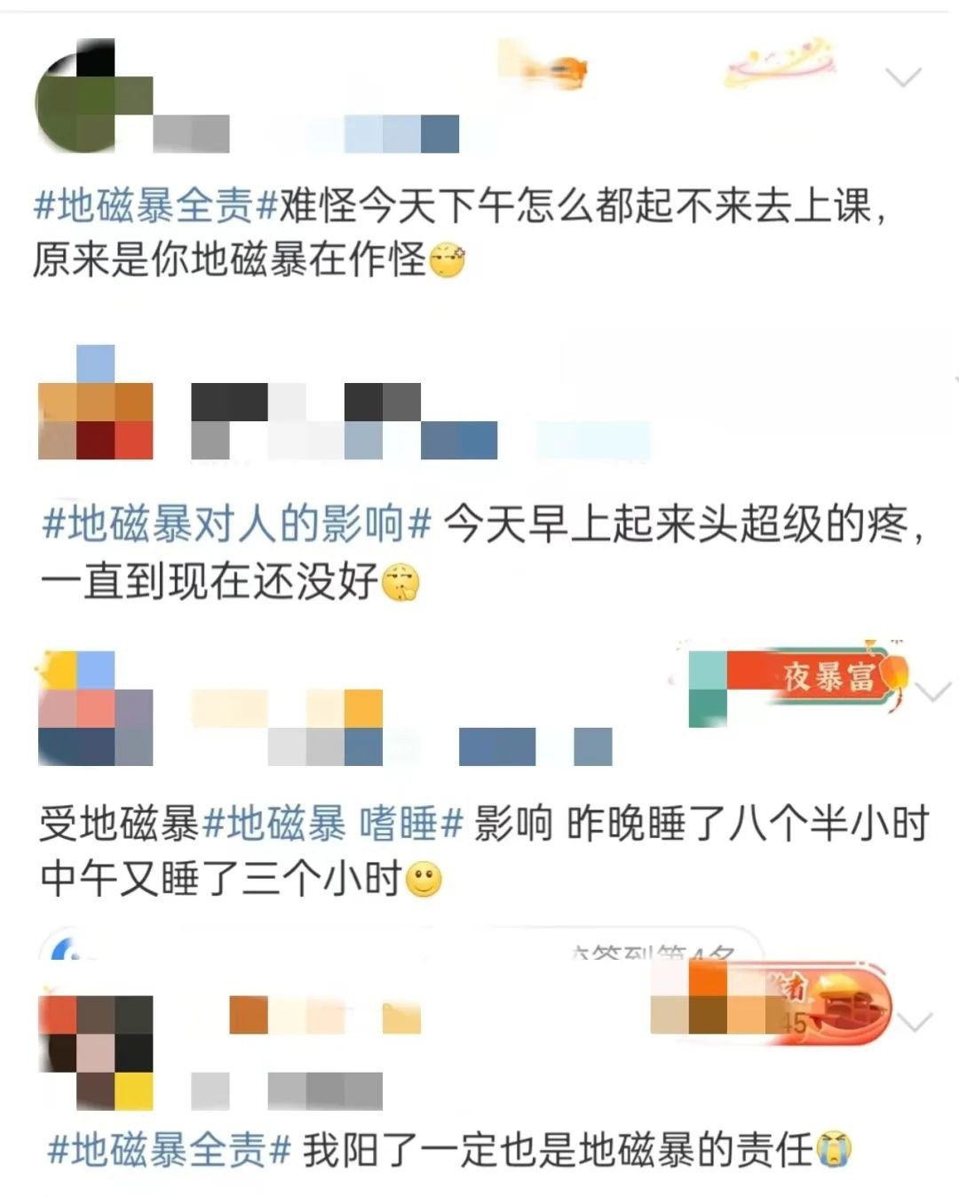Expand the third post's chevron menu
Viewport: 959px width, 1197px height.
coord(933,691)
